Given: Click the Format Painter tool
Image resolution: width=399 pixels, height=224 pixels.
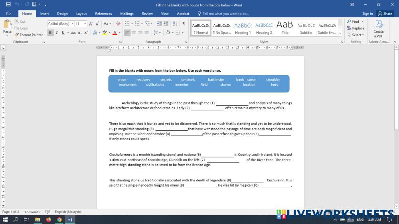Looking at the screenshot, I should click(29, 35).
